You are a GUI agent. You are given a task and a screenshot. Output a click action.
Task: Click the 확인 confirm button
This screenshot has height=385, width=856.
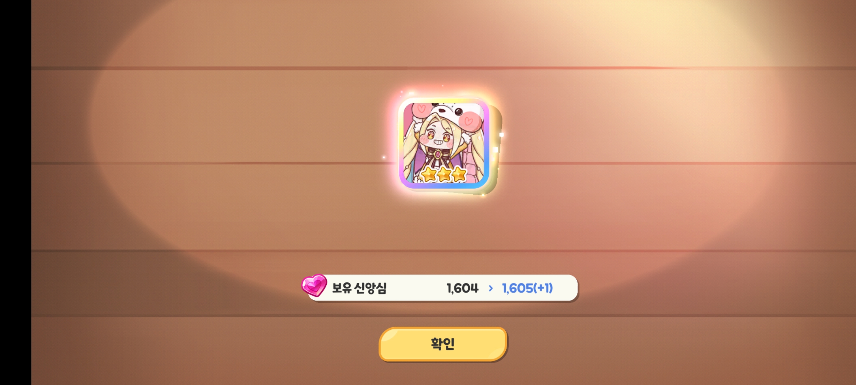[443, 344]
